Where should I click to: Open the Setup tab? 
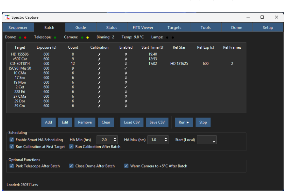point(268,27)
